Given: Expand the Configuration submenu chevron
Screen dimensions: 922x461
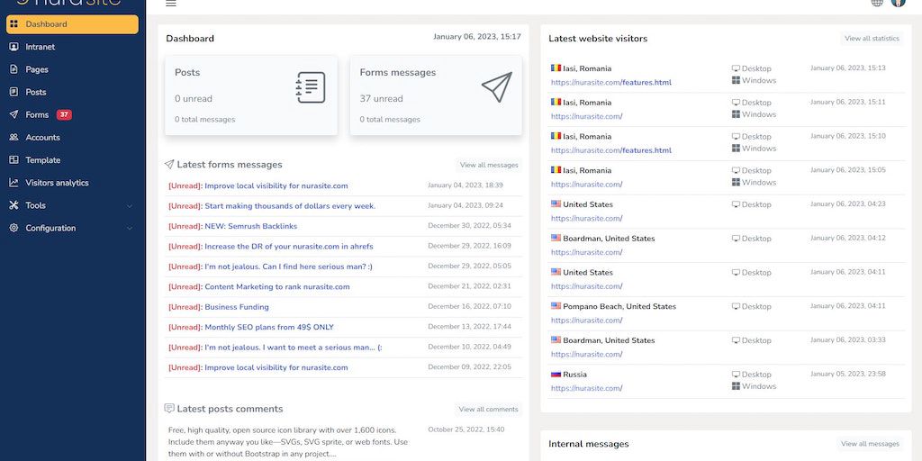Looking at the screenshot, I should [x=130, y=229].
